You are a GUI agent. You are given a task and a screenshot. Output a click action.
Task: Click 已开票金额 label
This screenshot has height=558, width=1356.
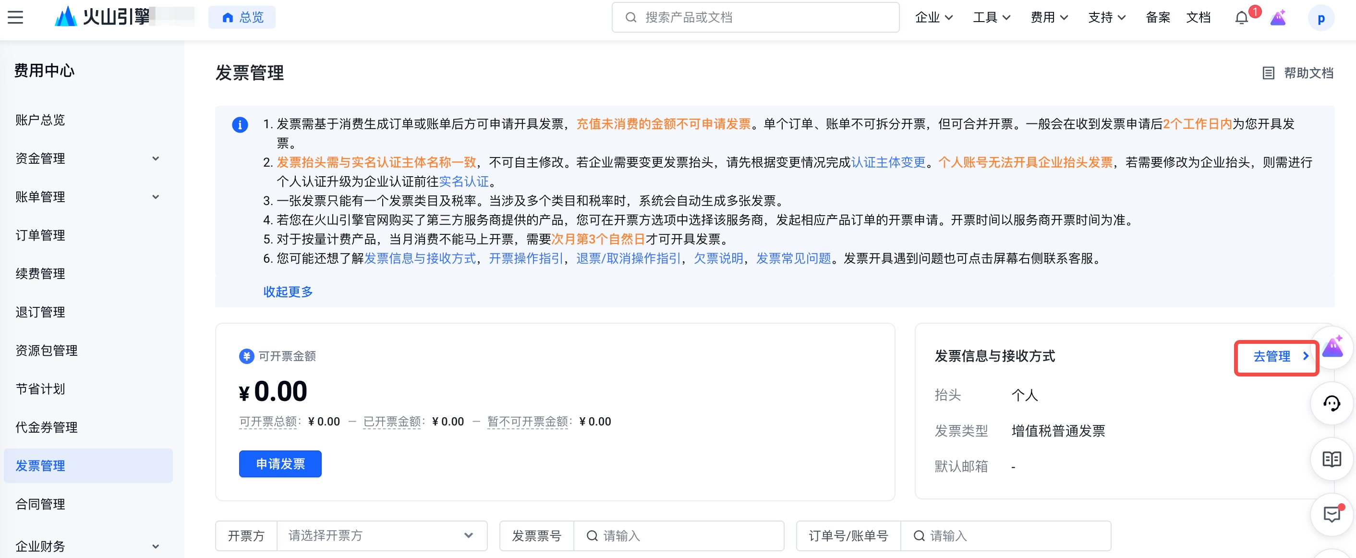tap(392, 422)
